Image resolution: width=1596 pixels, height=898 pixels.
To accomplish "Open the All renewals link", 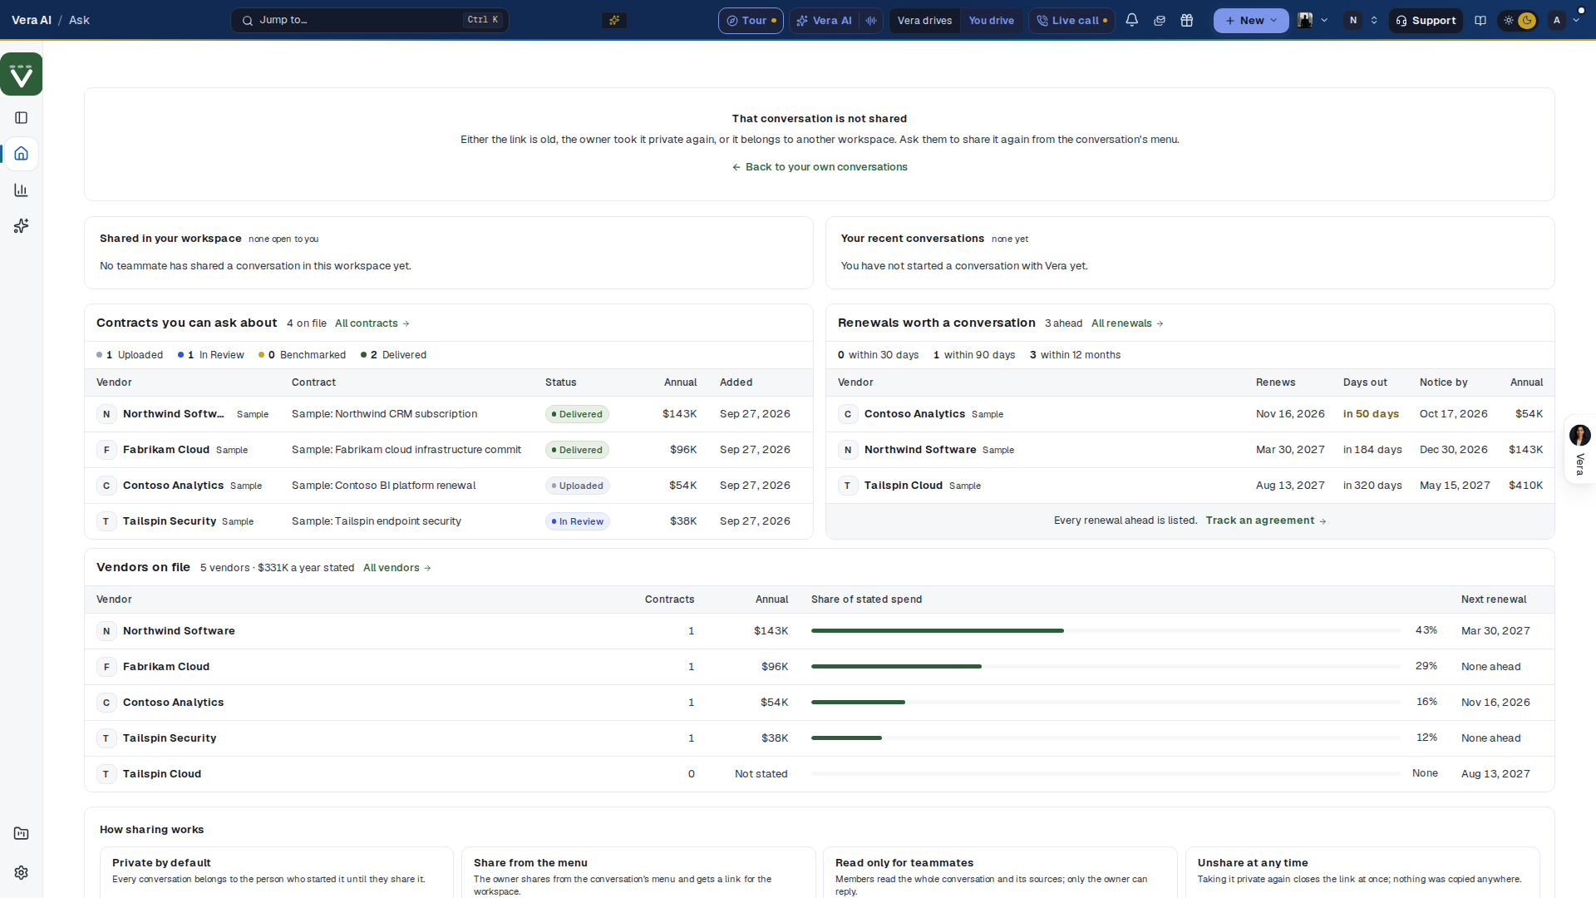I will [x=1127, y=323].
